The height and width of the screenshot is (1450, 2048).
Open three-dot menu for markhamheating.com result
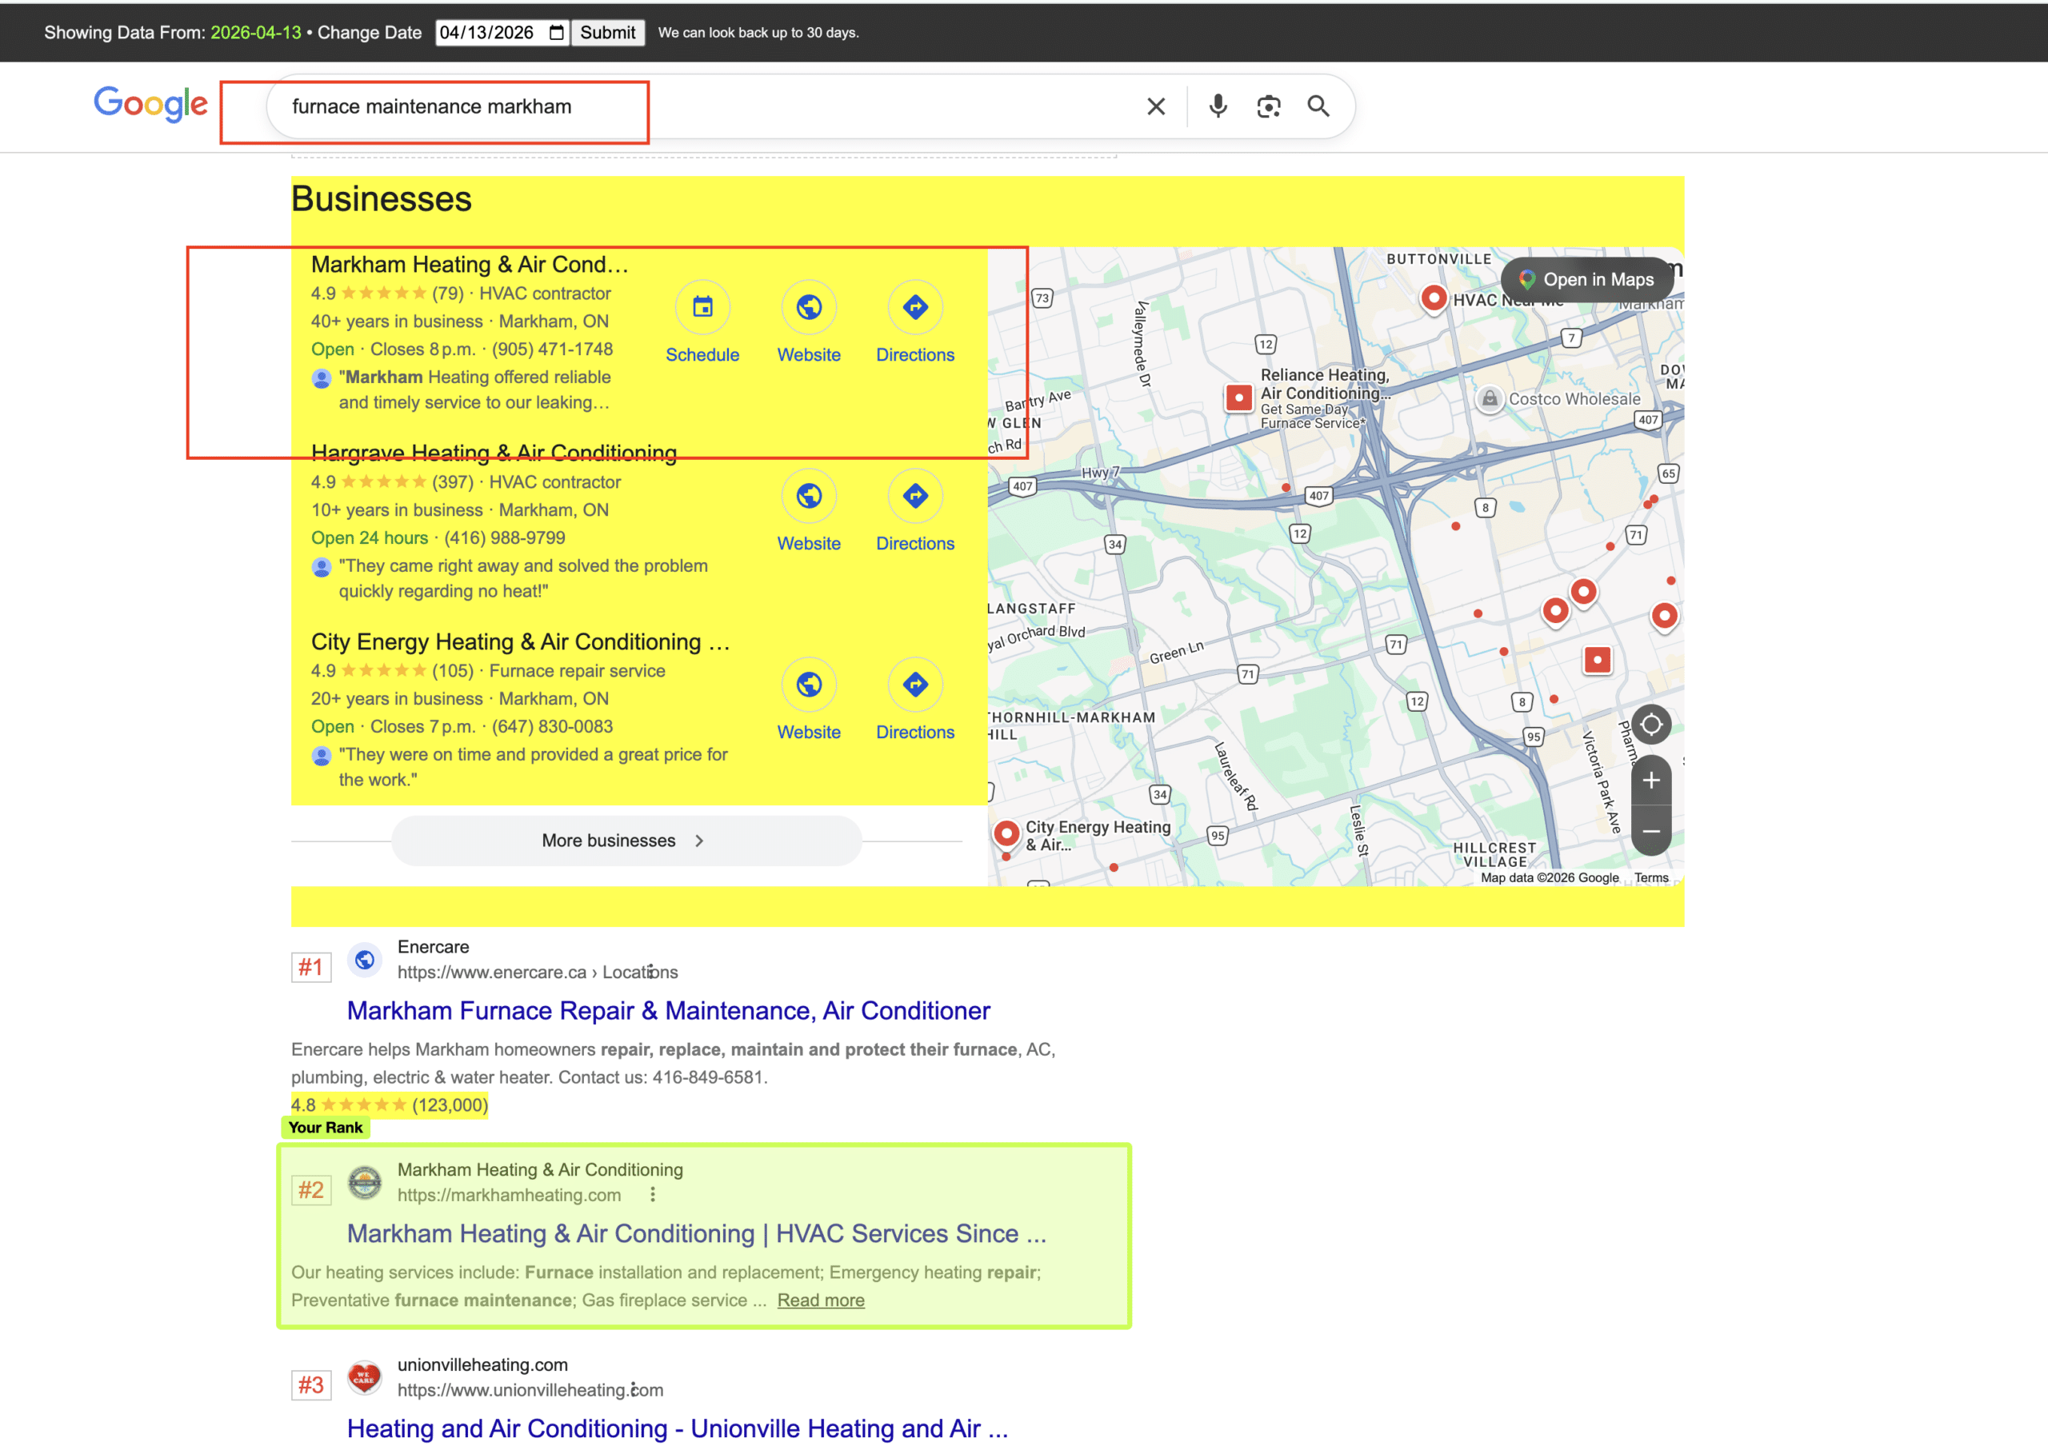pos(653,1195)
